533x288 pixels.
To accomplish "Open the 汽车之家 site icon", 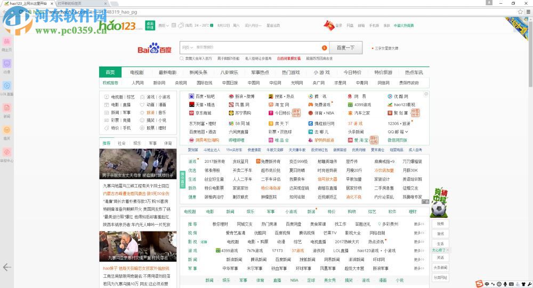I will [x=350, y=113].
